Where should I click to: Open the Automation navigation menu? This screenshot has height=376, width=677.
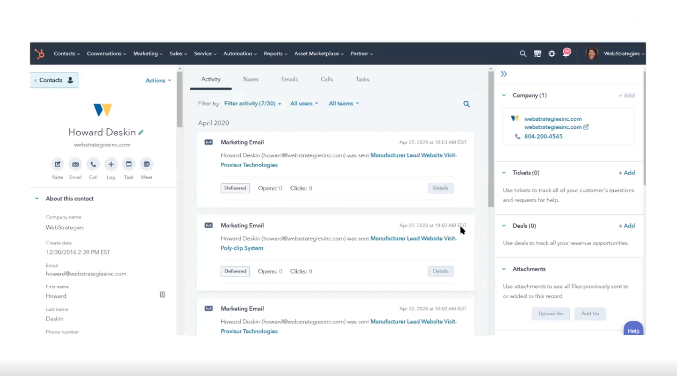coord(240,54)
